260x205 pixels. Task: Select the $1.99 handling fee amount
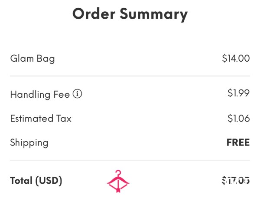click(239, 93)
